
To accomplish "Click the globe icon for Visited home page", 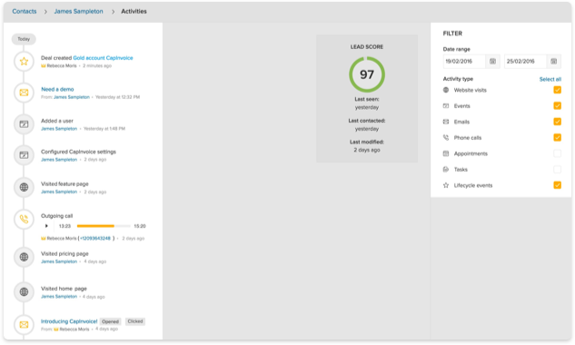I will coord(24,291).
